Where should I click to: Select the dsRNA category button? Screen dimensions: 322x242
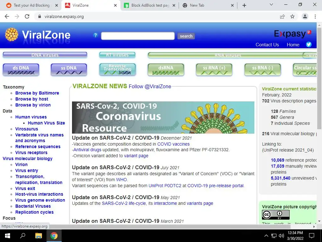tap(166, 70)
